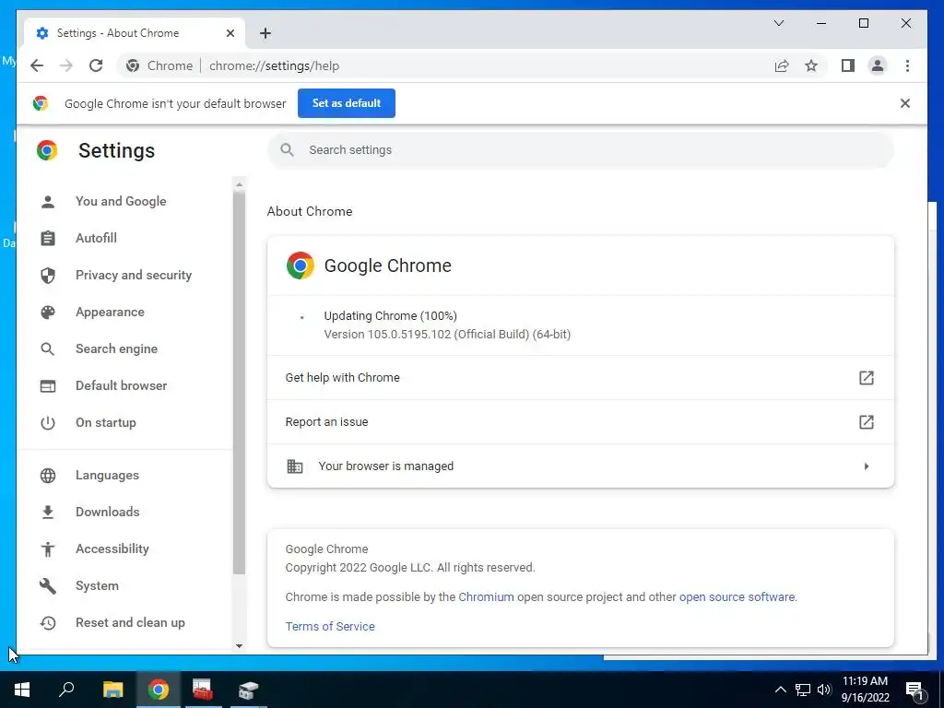
Task: Click the Updating Chrome (100%) status
Action: click(390, 315)
